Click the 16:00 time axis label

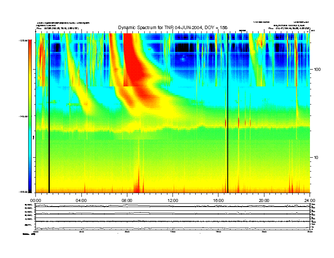click(x=218, y=201)
